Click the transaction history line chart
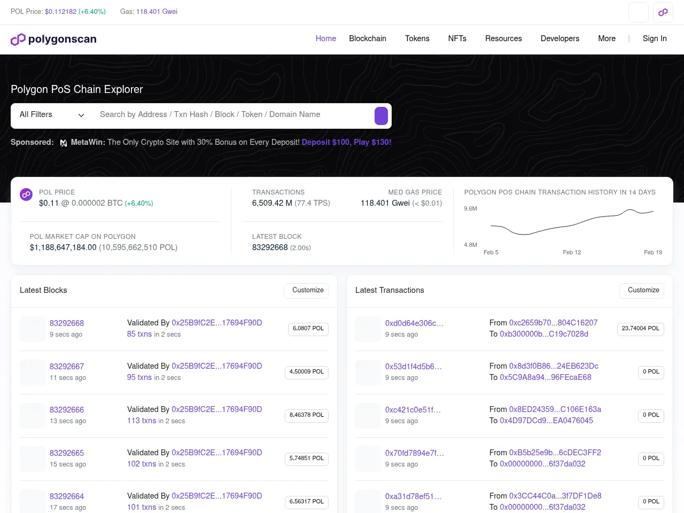This screenshot has height=513, width=684. point(572,223)
